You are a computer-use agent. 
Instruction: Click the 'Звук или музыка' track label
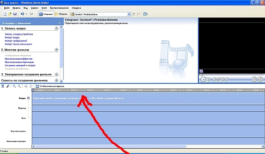click(x=18, y=131)
